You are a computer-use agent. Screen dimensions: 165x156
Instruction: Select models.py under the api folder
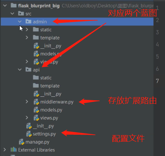click(51, 110)
